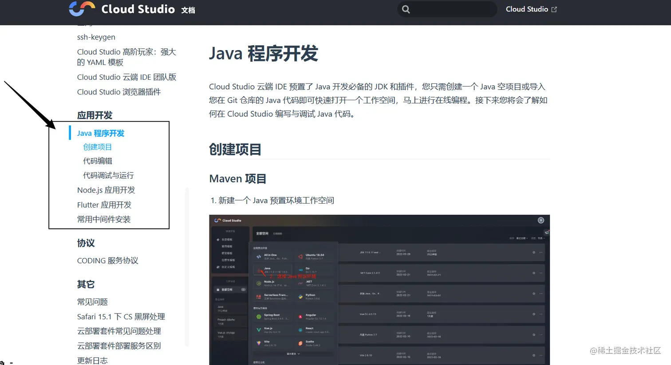Click the Java template card in screenshot
This screenshot has width=671, height=365.
coord(272,270)
